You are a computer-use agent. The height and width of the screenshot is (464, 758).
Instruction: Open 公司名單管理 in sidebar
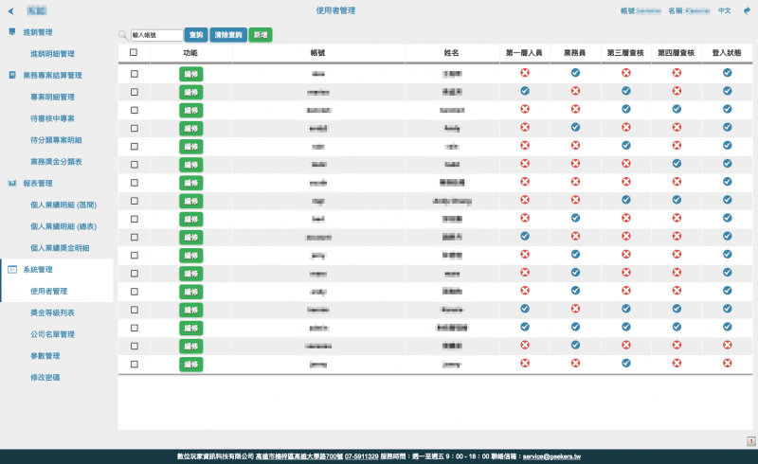coord(52,334)
